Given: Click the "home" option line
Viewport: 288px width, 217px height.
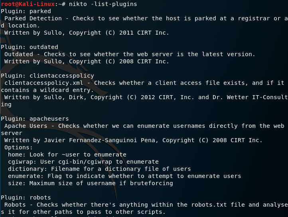Looking at the screenshot, I should 67,154.
